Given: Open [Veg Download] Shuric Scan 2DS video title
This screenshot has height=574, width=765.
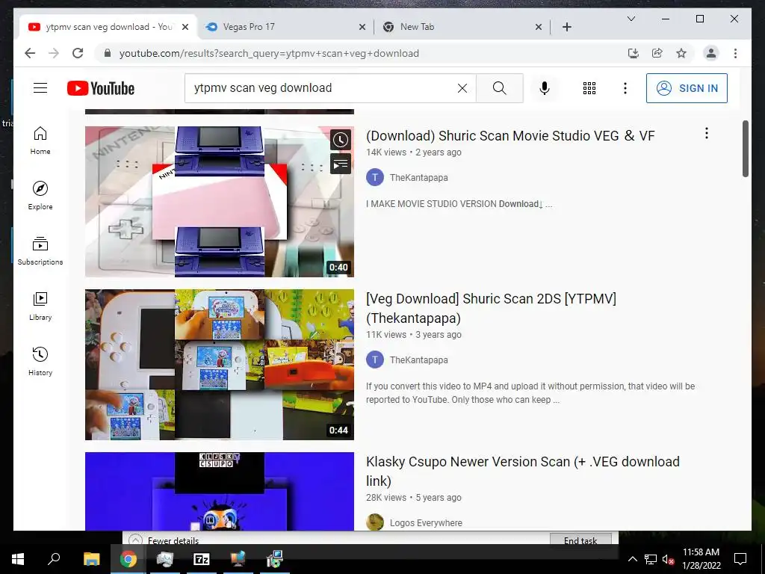Looking at the screenshot, I should tap(491, 308).
